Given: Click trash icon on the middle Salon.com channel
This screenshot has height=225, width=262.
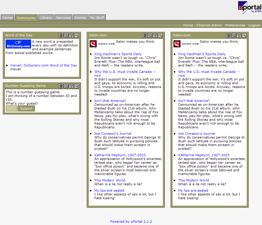Looking at the screenshot, I should (145, 35).
